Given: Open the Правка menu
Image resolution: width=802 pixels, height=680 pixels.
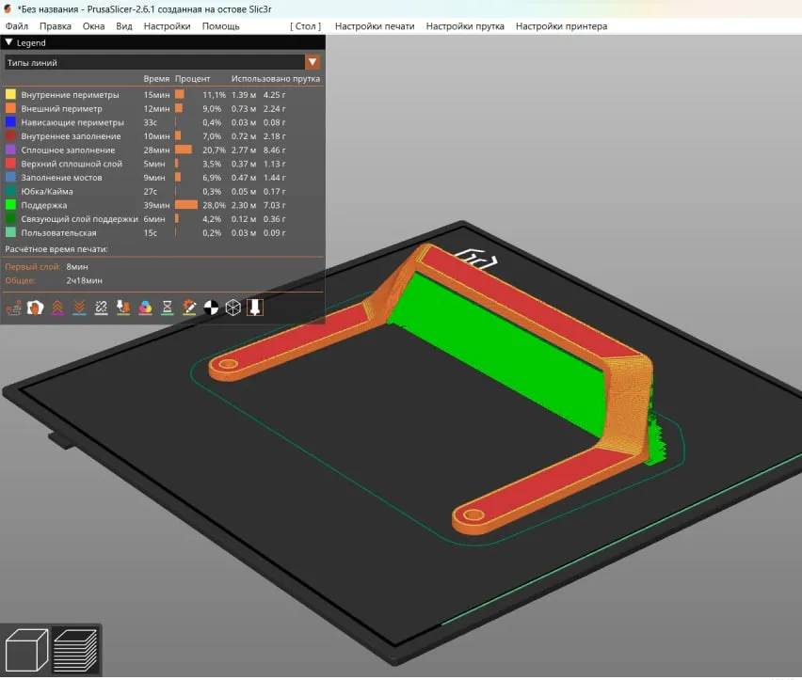Looking at the screenshot, I should point(56,26).
